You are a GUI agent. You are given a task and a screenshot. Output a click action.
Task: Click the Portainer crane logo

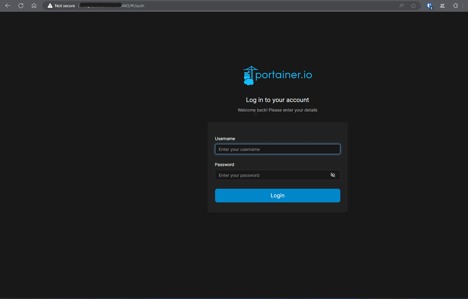pyautogui.click(x=249, y=75)
